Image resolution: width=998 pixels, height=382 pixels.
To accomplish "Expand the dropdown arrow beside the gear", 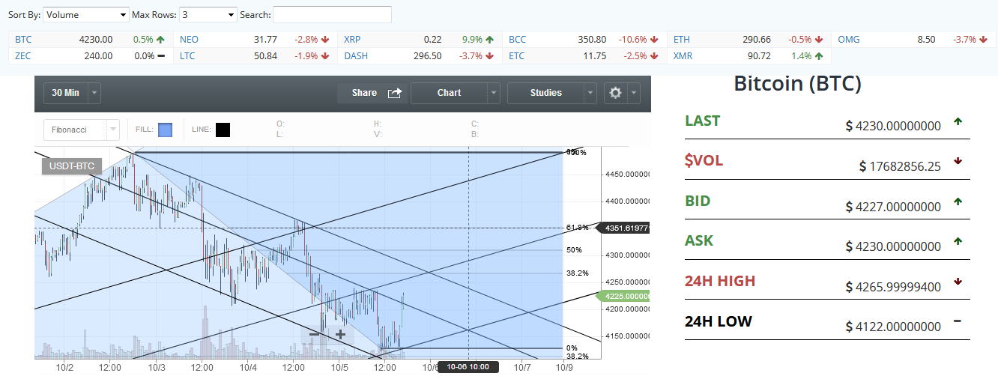I will tap(634, 93).
